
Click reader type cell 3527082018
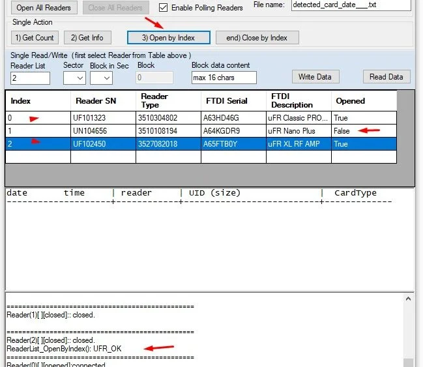click(168, 144)
